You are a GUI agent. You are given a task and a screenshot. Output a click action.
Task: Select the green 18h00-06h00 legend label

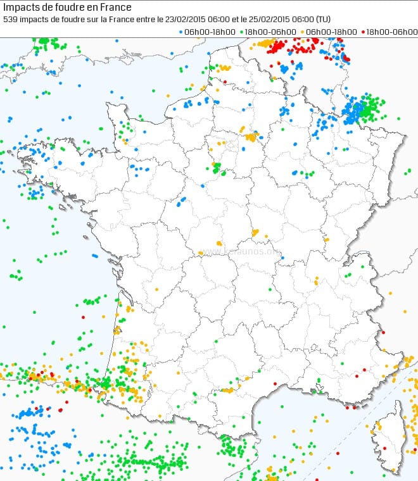click(x=269, y=30)
